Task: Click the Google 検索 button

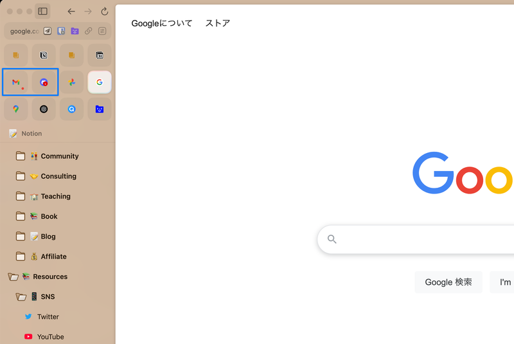Action: (448, 282)
